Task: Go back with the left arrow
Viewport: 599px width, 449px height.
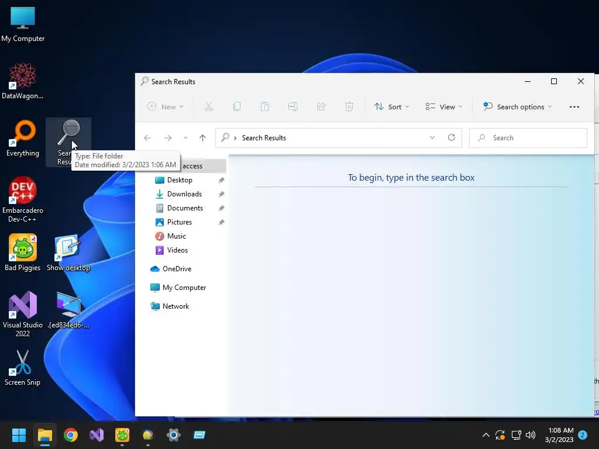Action: click(x=147, y=138)
